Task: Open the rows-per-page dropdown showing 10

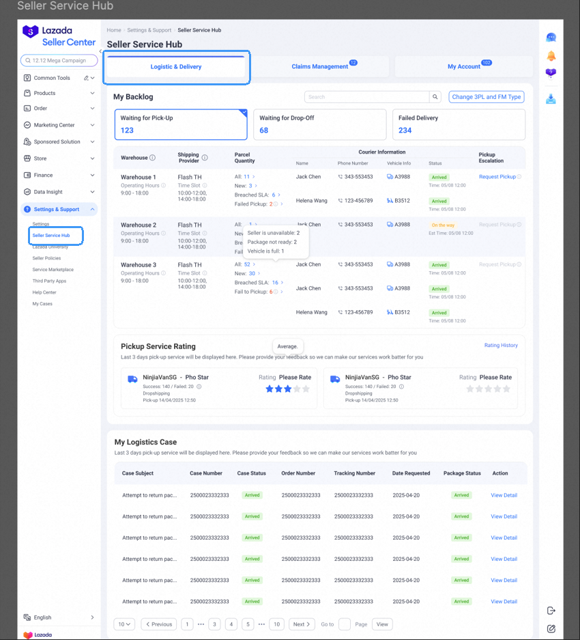Action: click(x=125, y=624)
